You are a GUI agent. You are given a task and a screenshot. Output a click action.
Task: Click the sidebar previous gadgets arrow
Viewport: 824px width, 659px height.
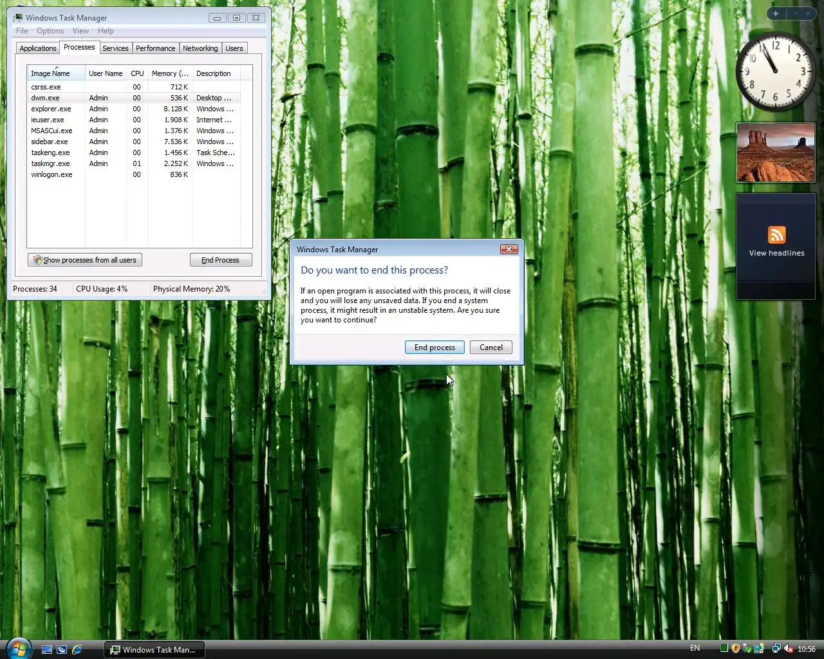pyautogui.click(x=795, y=14)
